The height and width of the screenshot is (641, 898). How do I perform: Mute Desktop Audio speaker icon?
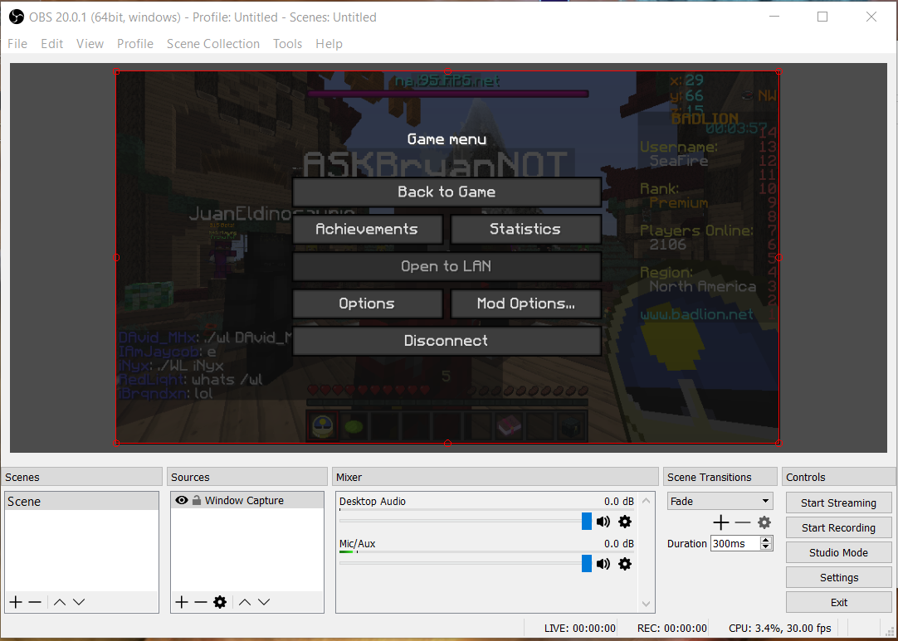[603, 522]
